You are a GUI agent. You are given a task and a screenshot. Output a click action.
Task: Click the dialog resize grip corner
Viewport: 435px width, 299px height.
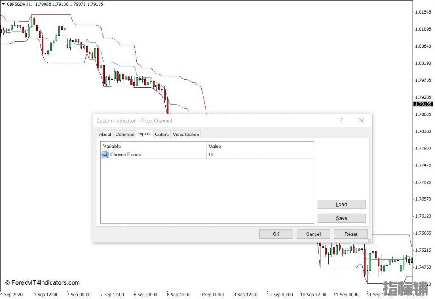point(369,240)
